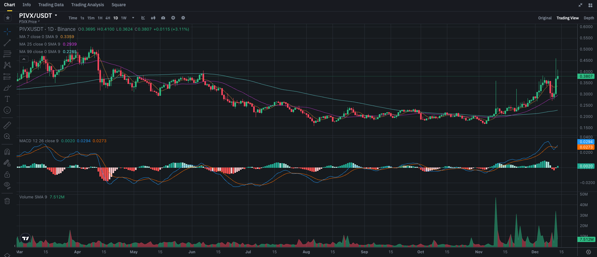Select the 4H interval
Image resolution: width=597 pixels, height=257 pixels.
(108, 18)
